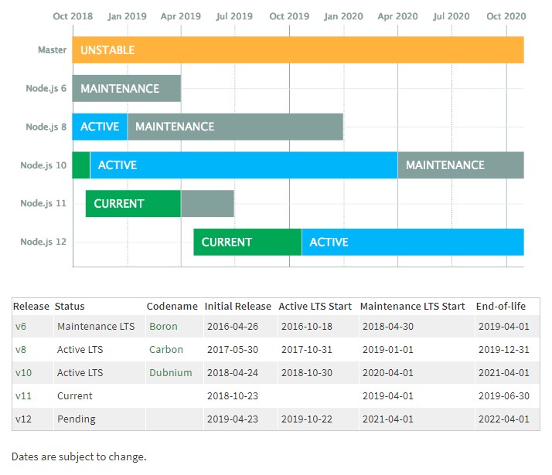The image size is (552, 475).
Task: Click the Node.js 8 MAINTENANCE bar
Action: [x=235, y=127]
